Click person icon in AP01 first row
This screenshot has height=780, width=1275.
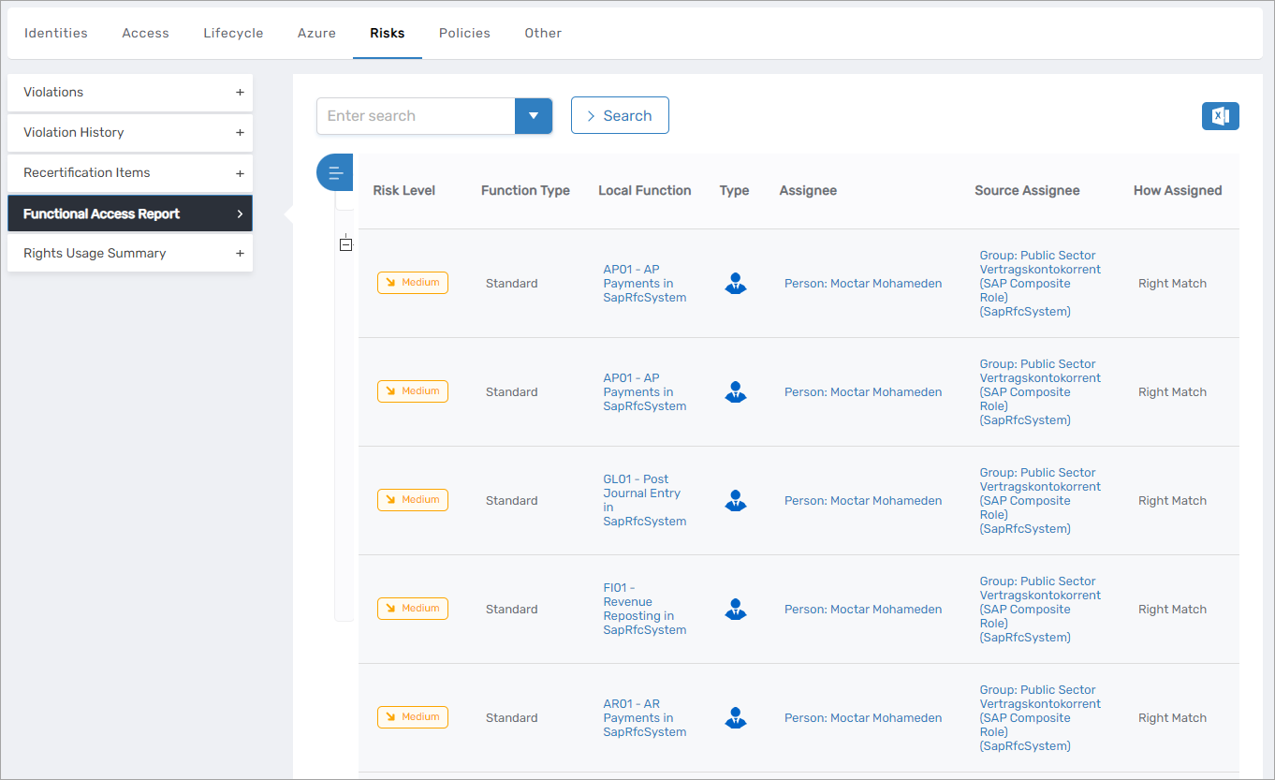tap(736, 284)
